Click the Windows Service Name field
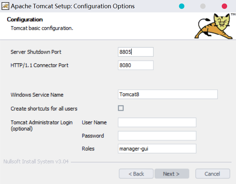The image size is (236, 184). coord(168,94)
